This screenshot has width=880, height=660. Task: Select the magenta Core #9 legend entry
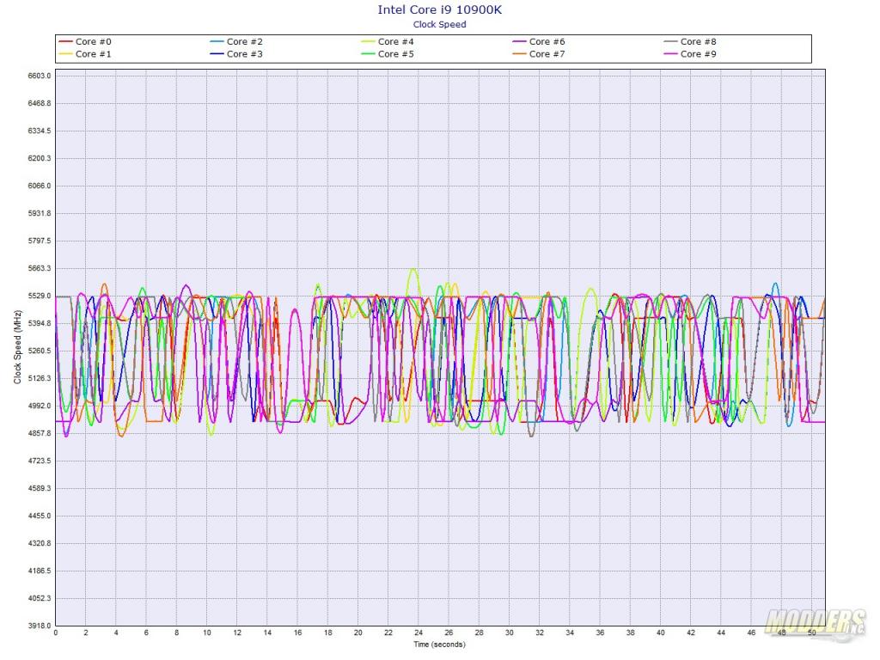698,54
